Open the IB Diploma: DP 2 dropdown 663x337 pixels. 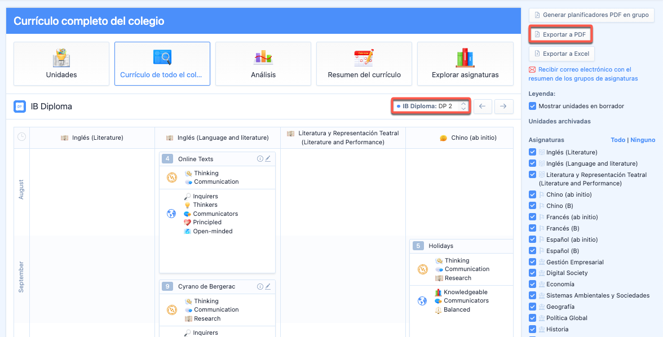tap(431, 106)
